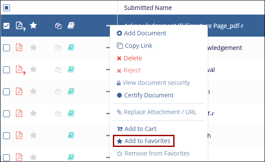
Task: Check the box for the 'wledgement' row
Action: [x=6, y=48]
